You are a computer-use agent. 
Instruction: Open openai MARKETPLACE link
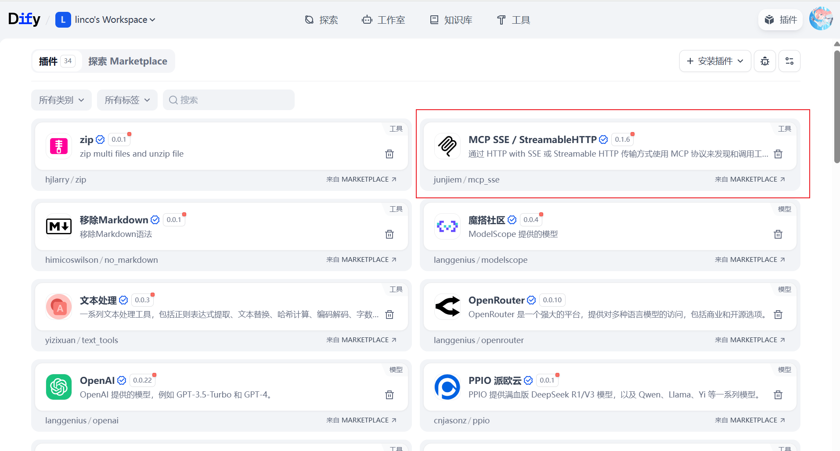tap(361, 420)
